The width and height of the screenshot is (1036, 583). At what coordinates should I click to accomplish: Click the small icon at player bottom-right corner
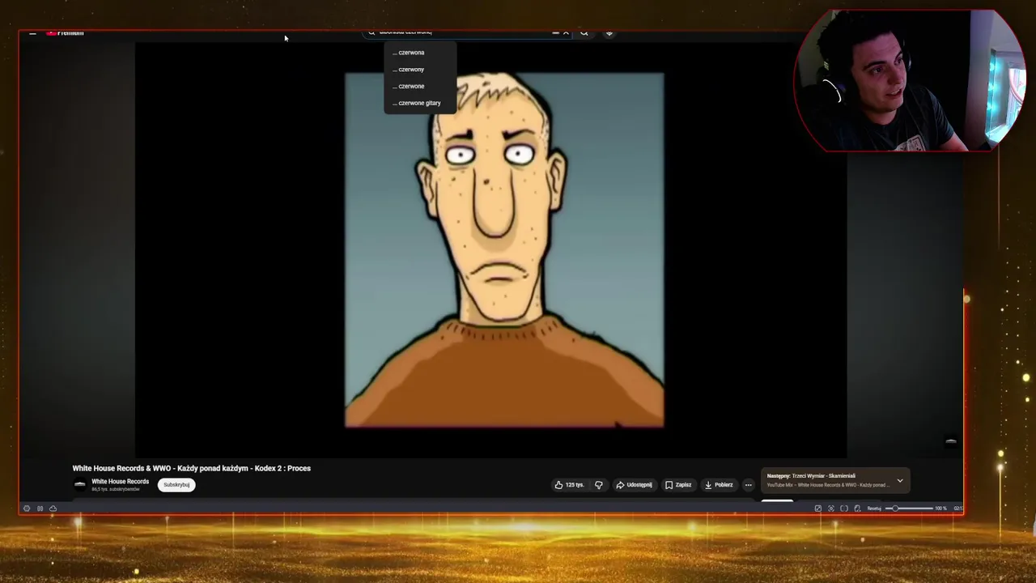click(951, 441)
